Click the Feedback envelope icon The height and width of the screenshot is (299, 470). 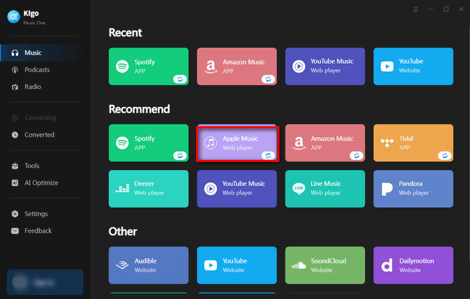[x=15, y=230]
